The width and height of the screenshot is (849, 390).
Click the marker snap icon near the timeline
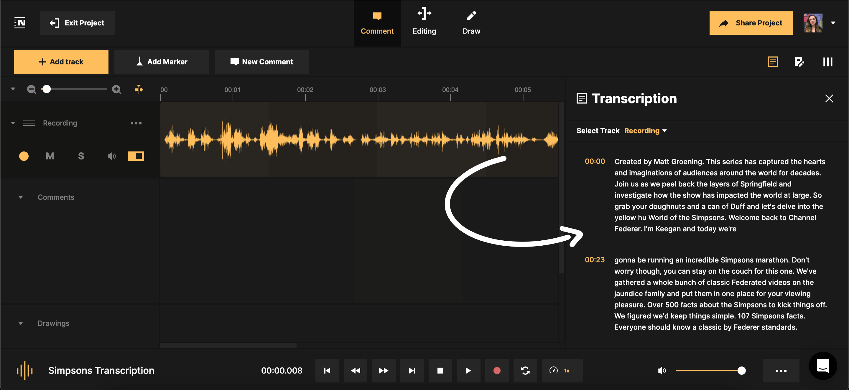pos(139,89)
